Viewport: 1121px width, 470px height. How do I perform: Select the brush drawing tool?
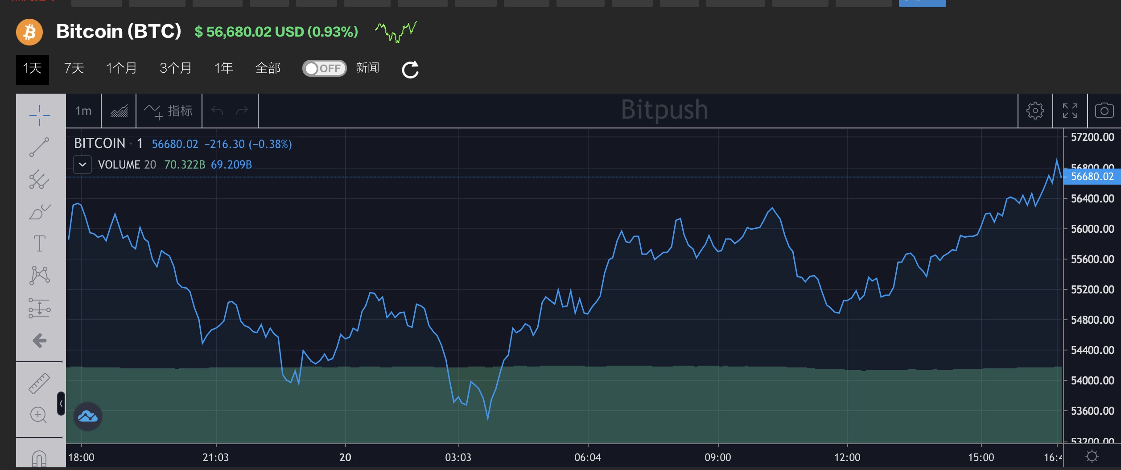pos(39,212)
